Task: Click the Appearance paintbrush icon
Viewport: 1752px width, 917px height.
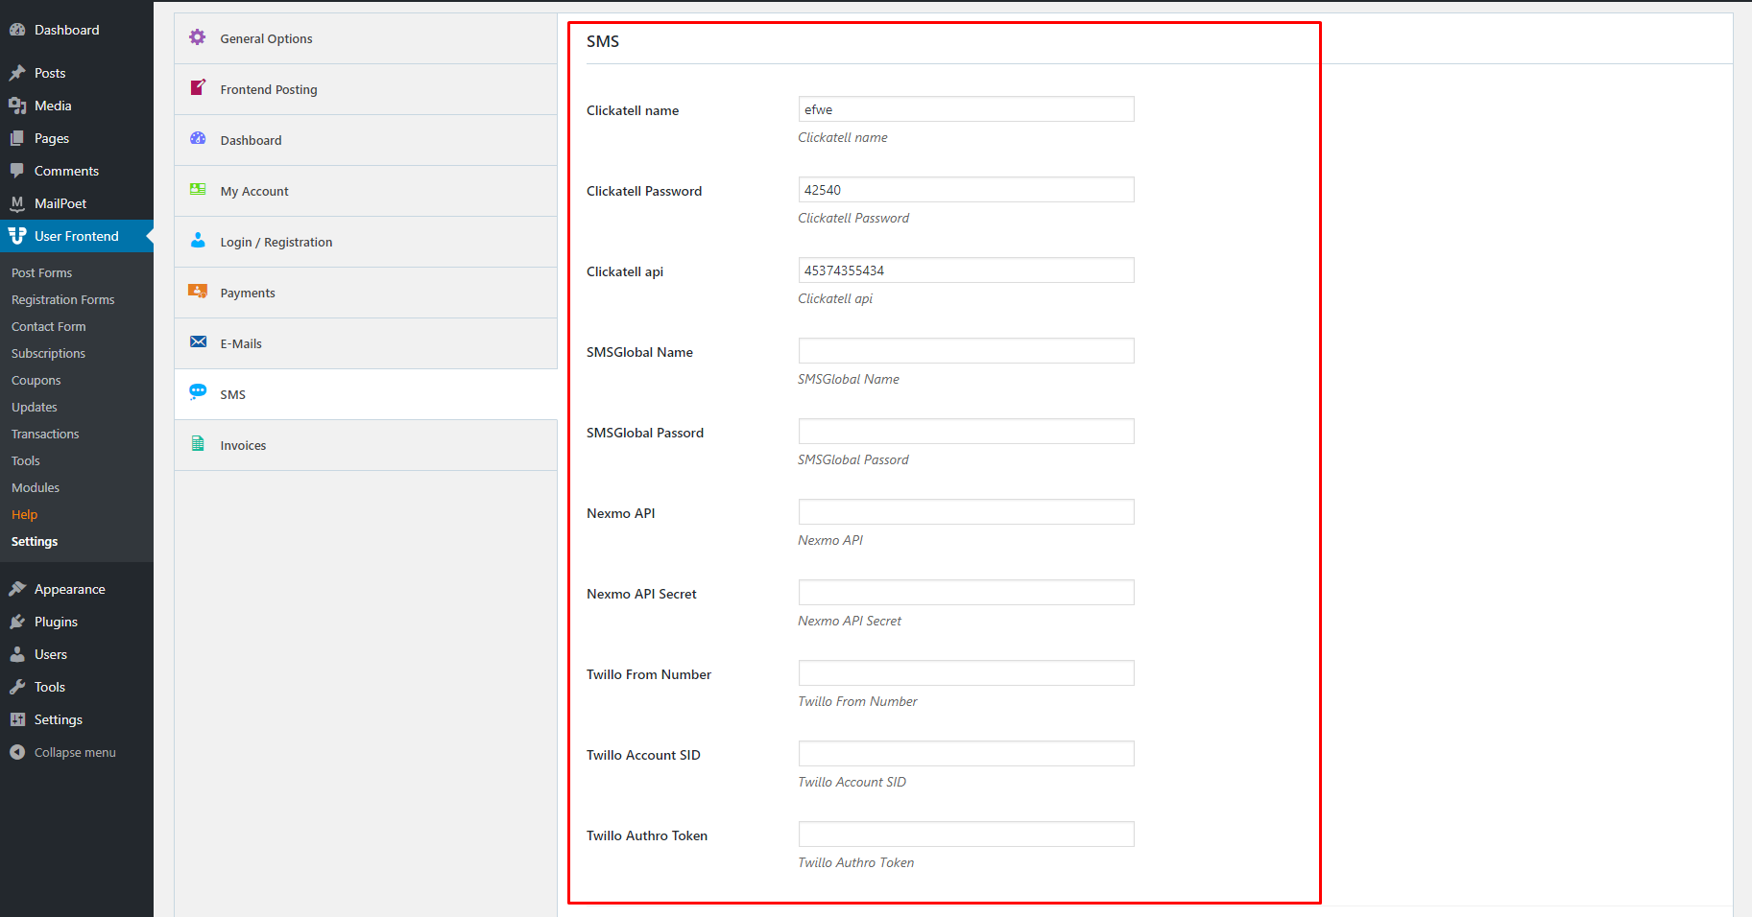Action: point(17,589)
